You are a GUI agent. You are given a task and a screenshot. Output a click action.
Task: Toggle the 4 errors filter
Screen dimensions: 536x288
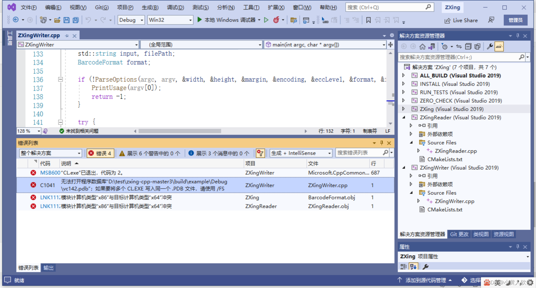[100, 153]
